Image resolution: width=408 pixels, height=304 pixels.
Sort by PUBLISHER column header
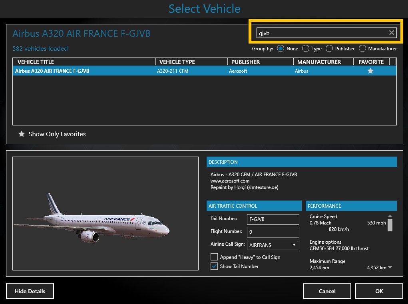pos(261,62)
